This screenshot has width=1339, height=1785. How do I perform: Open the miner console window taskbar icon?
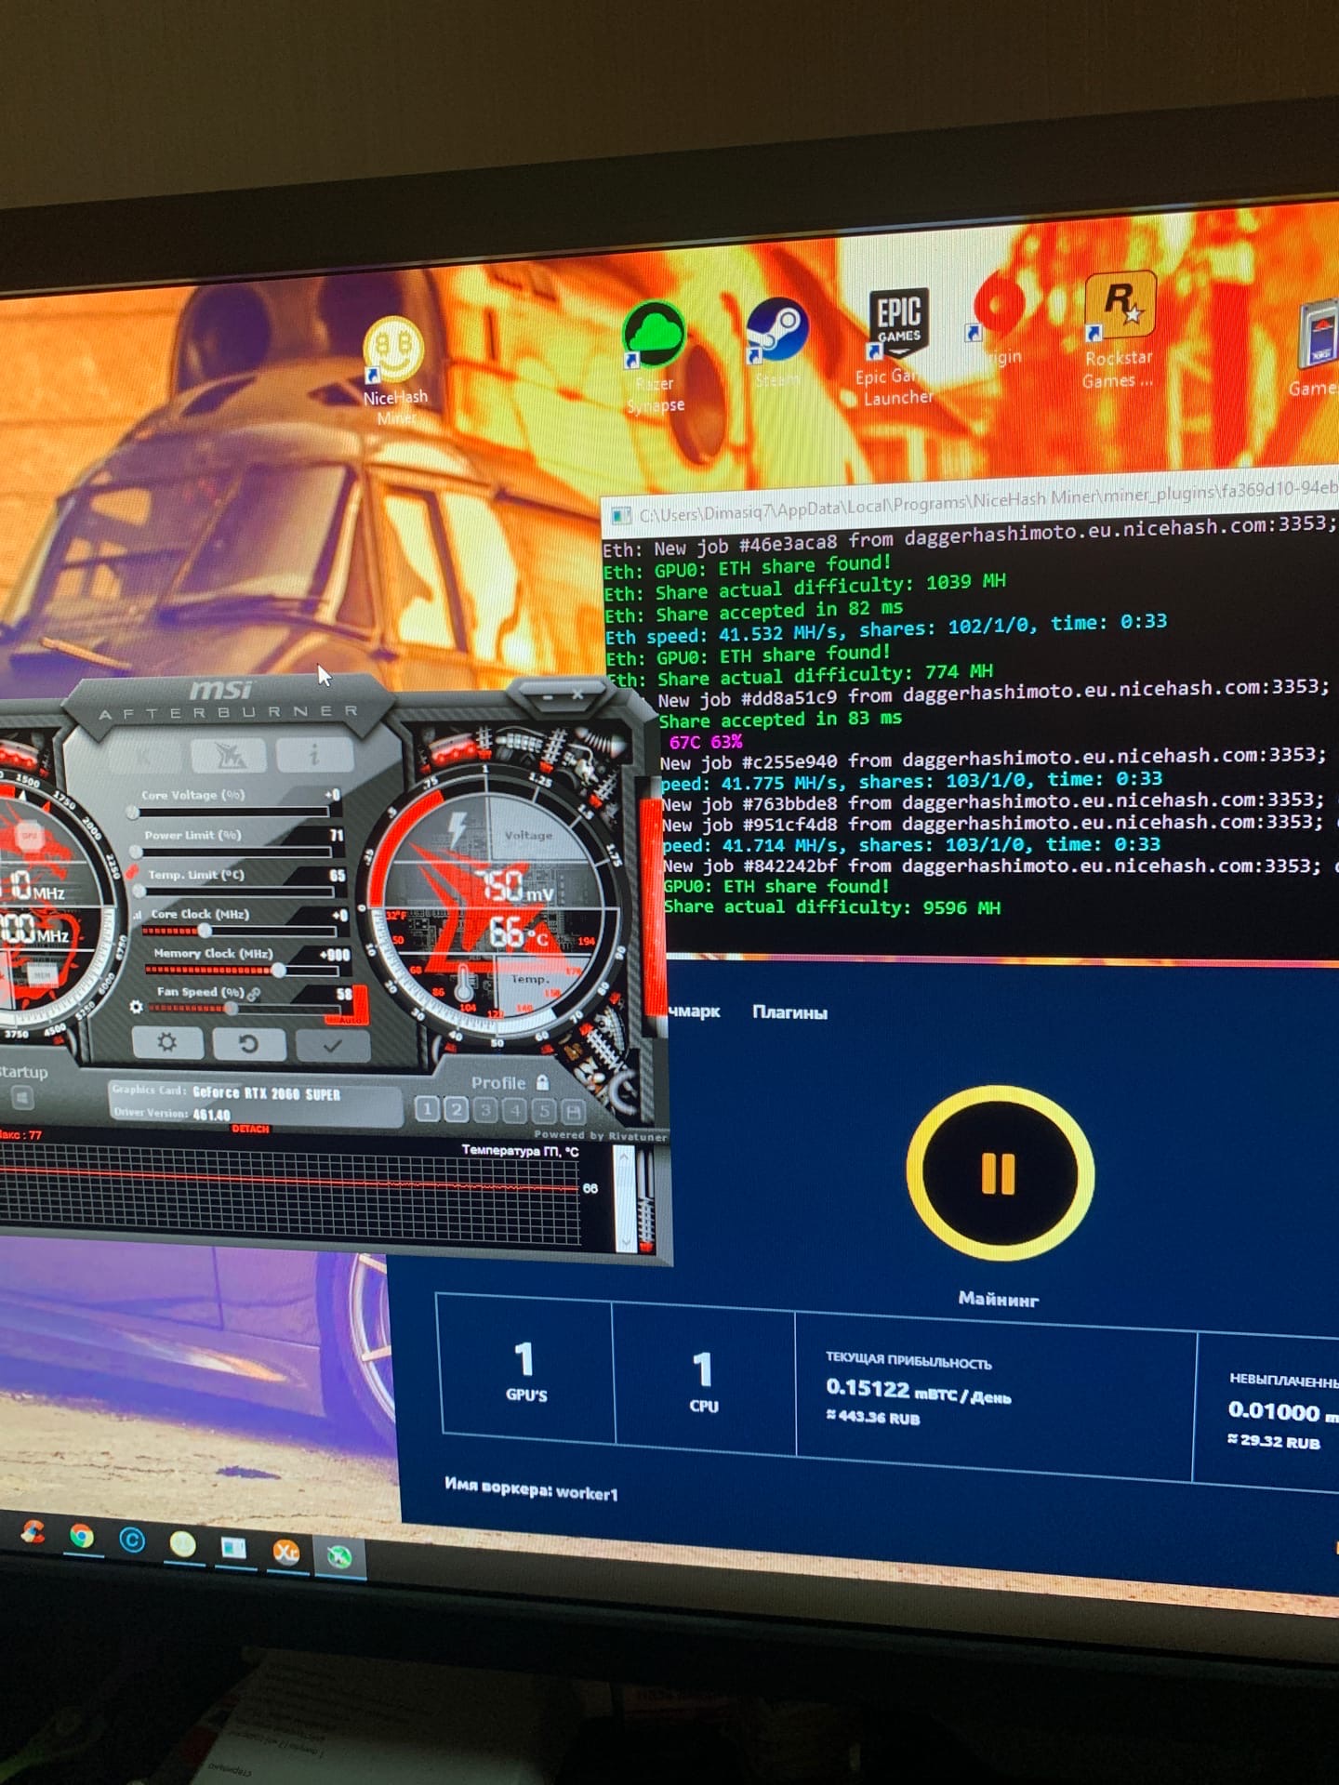232,1548
